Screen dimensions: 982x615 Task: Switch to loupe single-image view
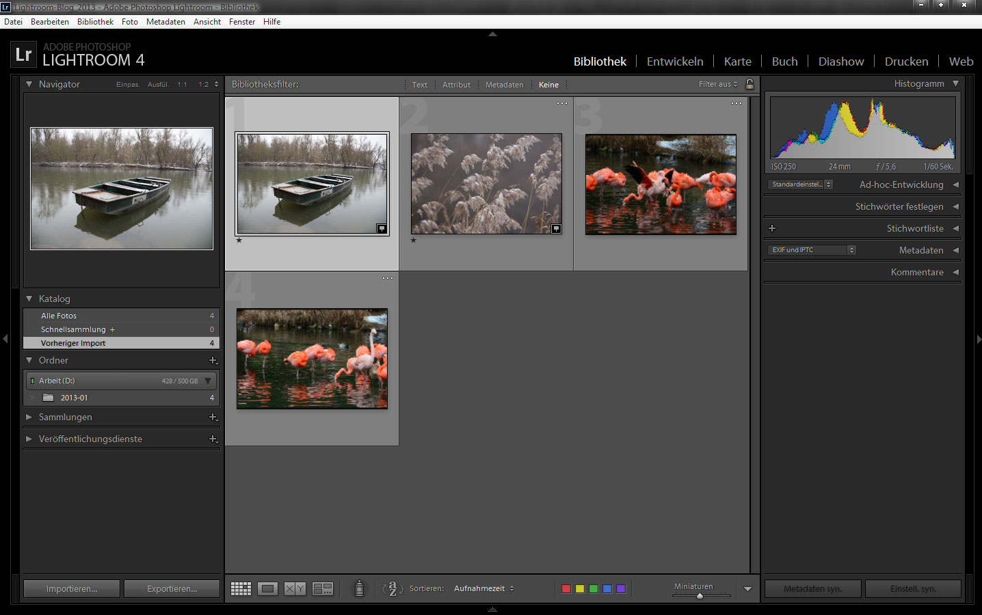coord(267,589)
